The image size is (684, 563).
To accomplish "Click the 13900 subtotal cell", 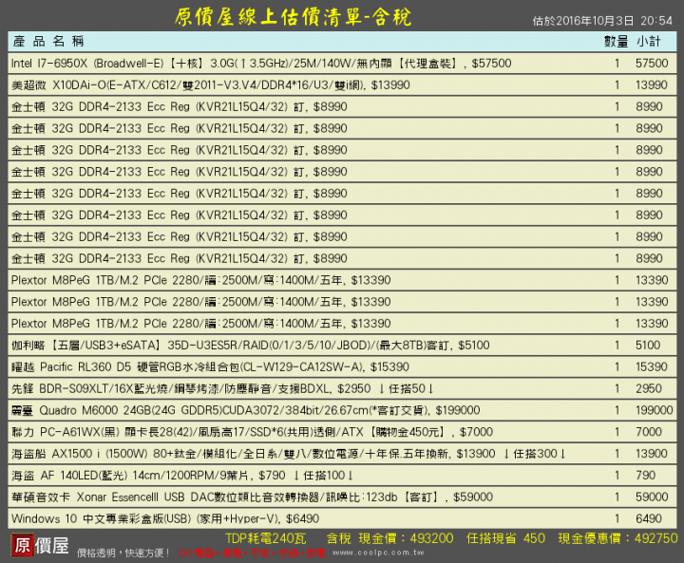I will pos(652,454).
